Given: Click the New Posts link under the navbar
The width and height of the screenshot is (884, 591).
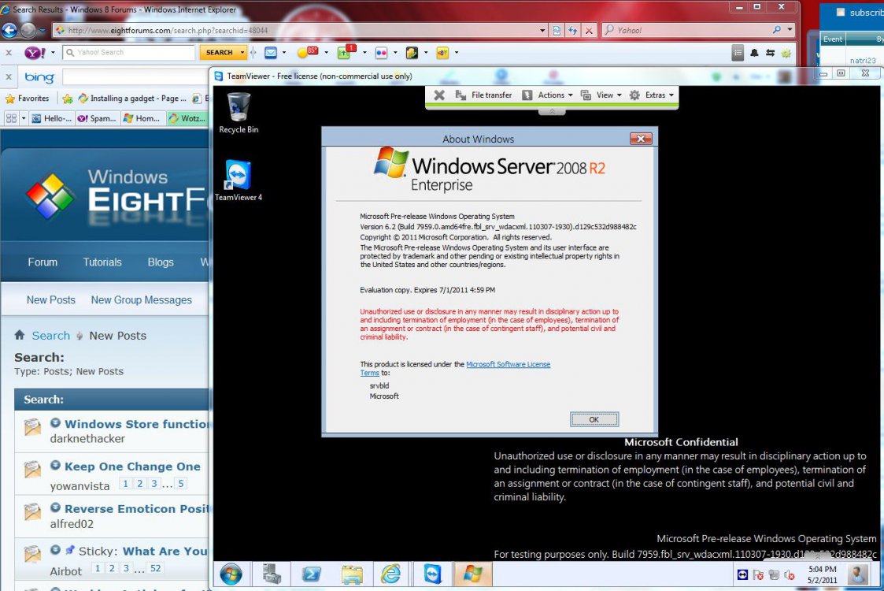Looking at the screenshot, I should (x=50, y=300).
